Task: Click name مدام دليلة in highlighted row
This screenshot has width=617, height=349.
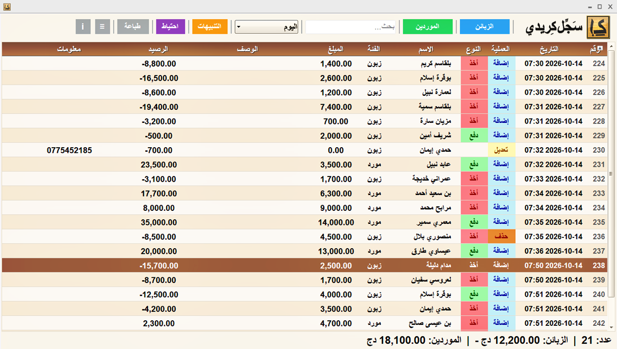Action: pyautogui.click(x=438, y=266)
